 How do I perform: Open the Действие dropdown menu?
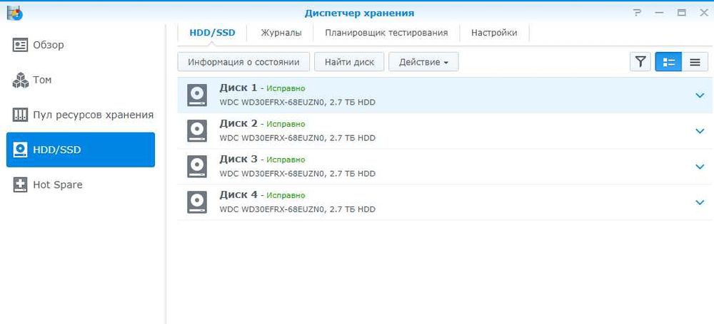[x=423, y=62]
